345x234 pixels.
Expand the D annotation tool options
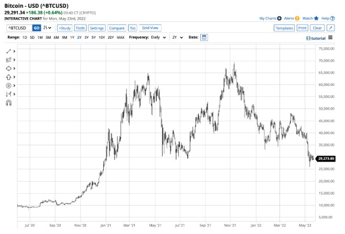point(14,86)
